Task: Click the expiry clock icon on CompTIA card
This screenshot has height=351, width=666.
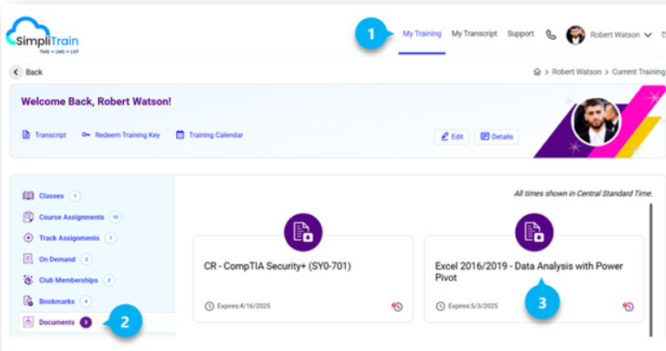Action: [396, 306]
